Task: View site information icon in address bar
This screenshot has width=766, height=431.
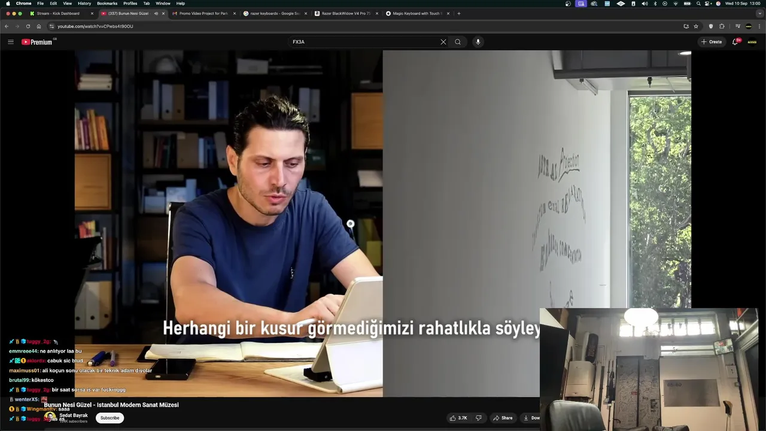Action: [x=51, y=26]
